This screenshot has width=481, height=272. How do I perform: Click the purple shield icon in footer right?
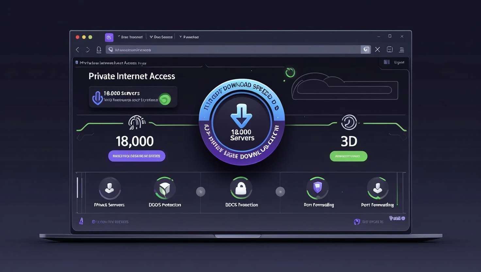(x=357, y=222)
